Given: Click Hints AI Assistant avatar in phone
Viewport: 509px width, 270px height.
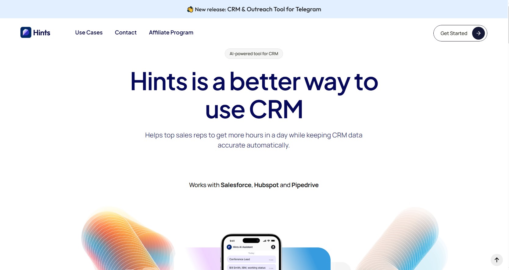Looking at the screenshot, I should 229,247.
